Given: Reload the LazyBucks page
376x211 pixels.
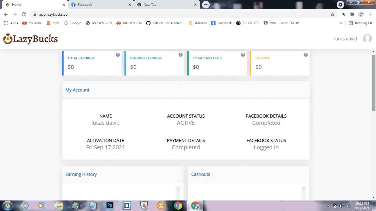Looking at the screenshot, I should [x=24, y=14].
